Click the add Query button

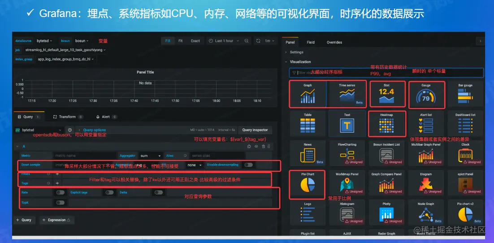click(24, 220)
